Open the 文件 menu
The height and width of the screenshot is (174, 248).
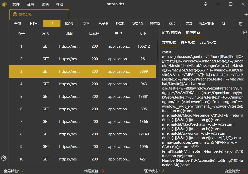tap(16, 4)
